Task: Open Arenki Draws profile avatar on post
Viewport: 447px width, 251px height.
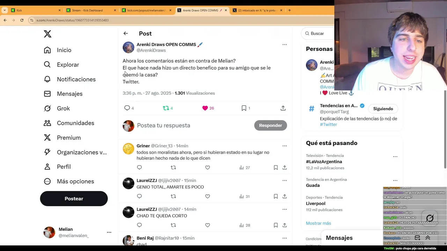Action: [x=128, y=47]
